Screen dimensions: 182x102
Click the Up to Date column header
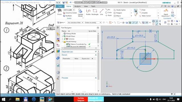tap(92, 31)
